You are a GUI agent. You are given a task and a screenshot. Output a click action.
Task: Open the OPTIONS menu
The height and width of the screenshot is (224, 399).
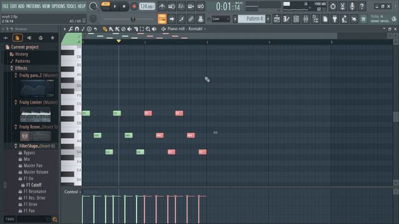tap(58, 6)
